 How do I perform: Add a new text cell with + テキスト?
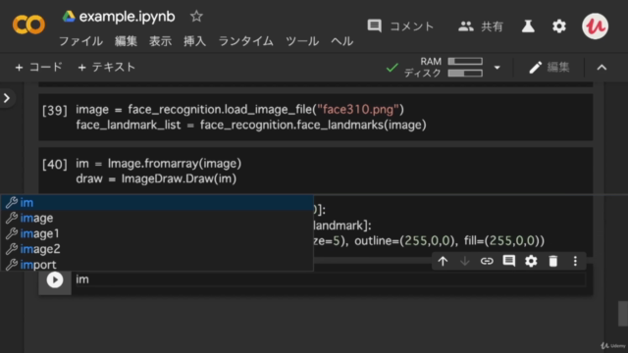pos(107,67)
